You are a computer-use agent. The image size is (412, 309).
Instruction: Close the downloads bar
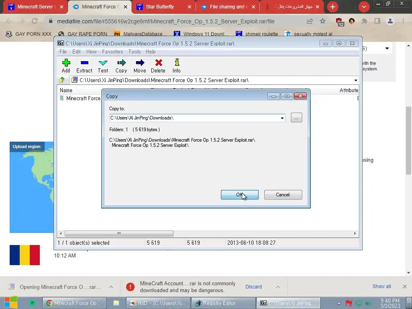coord(405,286)
